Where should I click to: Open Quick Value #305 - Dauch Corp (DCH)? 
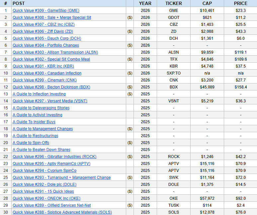click(x=47, y=38)
